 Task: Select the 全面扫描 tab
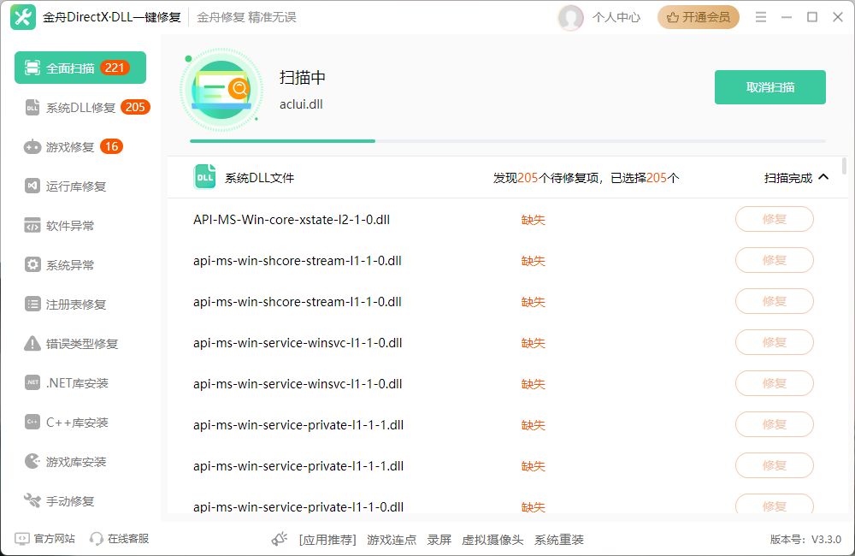[80, 68]
